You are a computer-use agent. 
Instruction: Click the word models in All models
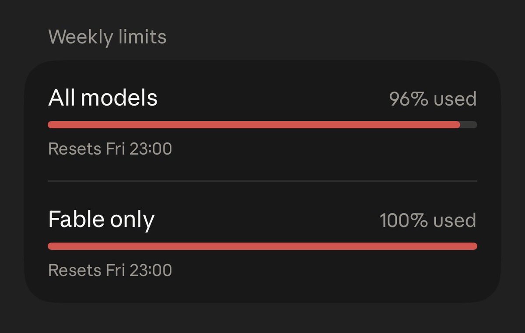(119, 98)
